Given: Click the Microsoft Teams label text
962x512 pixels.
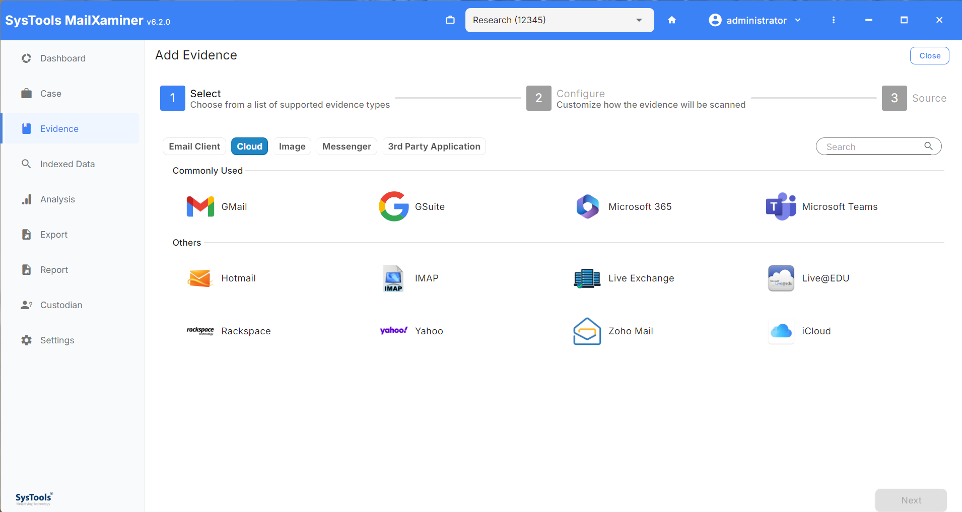Looking at the screenshot, I should (x=840, y=207).
